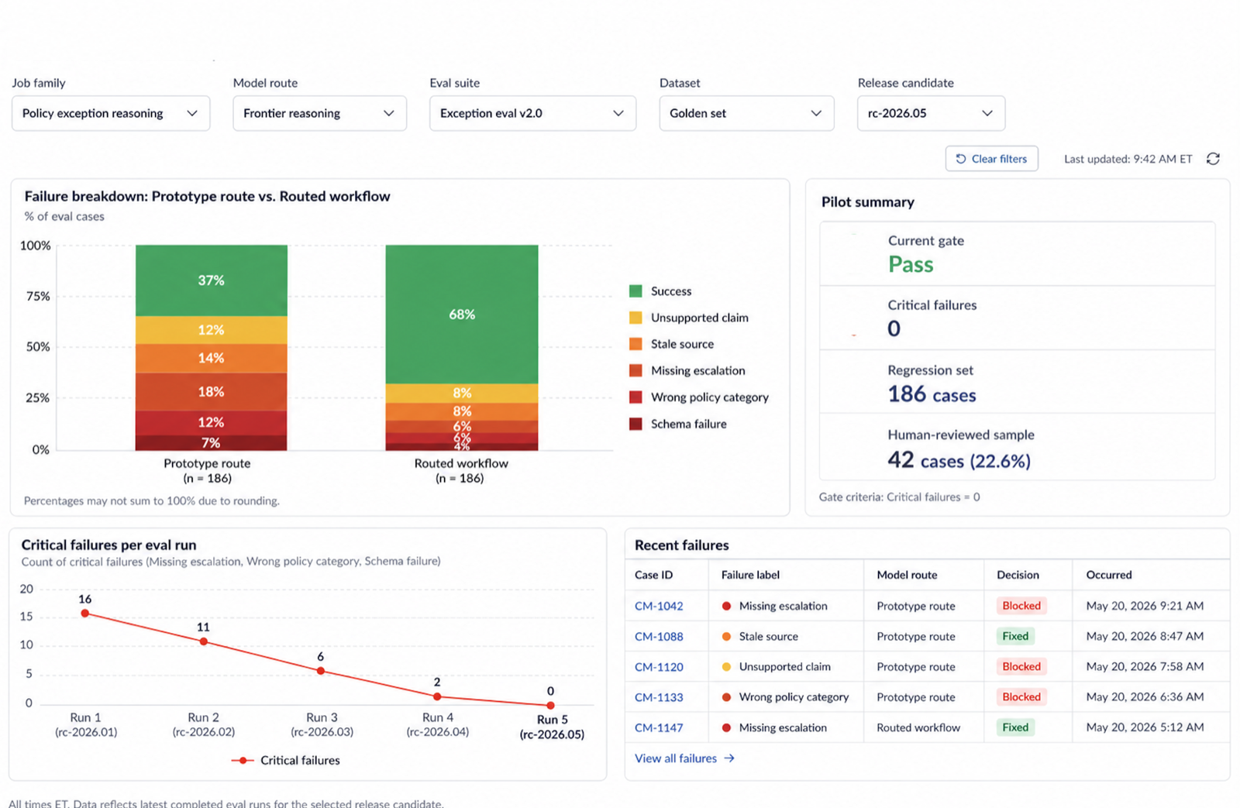Screen dimensions: 1240x808
Task: Click the Case ID column header
Action: click(x=653, y=575)
